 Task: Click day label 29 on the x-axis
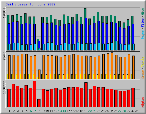pyautogui.click(x=128, y=111)
